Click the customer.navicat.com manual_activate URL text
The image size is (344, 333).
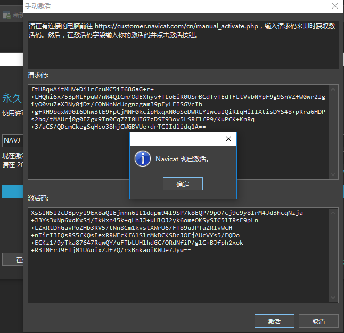(x=177, y=26)
